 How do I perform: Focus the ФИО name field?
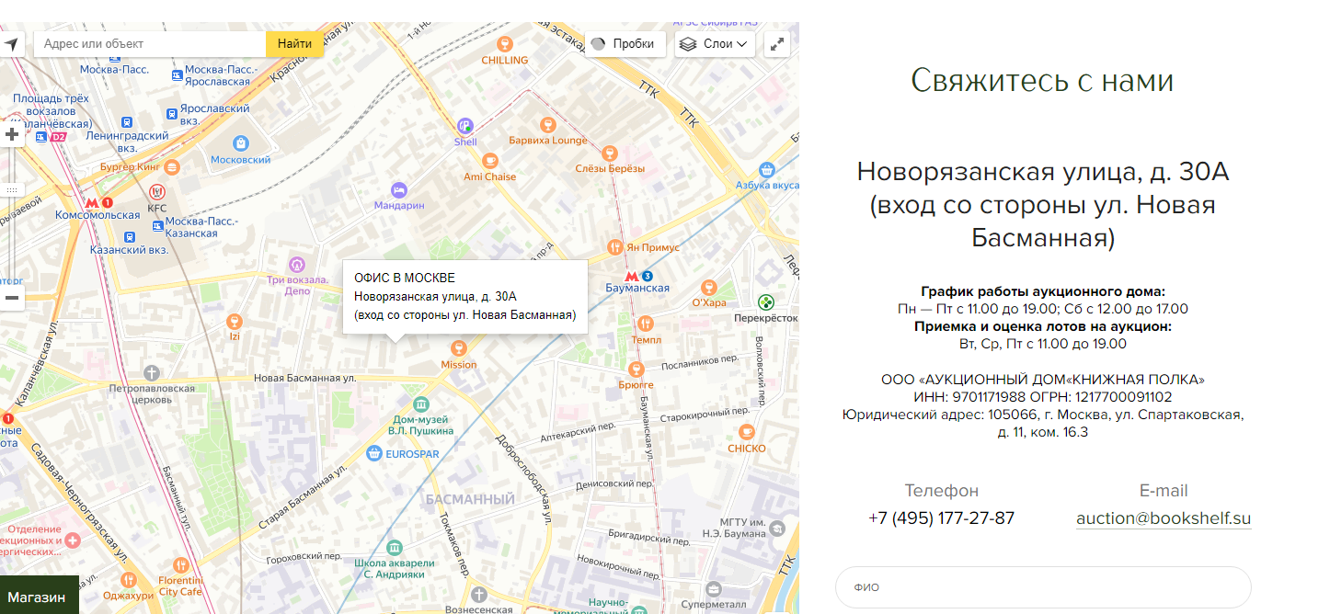pyautogui.click(x=1043, y=587)
